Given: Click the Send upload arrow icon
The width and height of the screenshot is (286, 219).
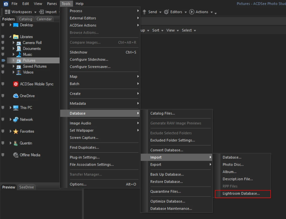Looking at the screenshot, I should coord(144,12).
